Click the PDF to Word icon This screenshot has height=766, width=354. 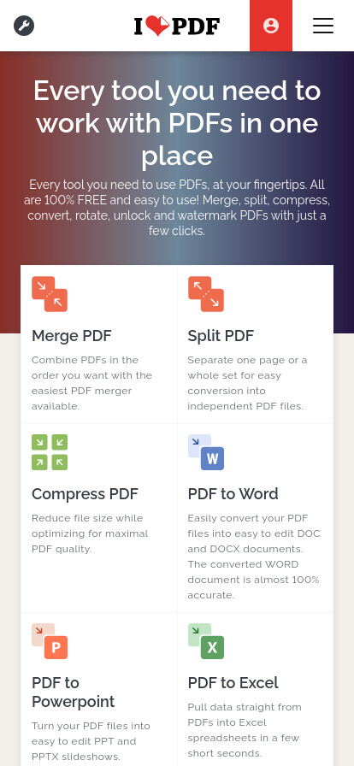click(206, 452)
